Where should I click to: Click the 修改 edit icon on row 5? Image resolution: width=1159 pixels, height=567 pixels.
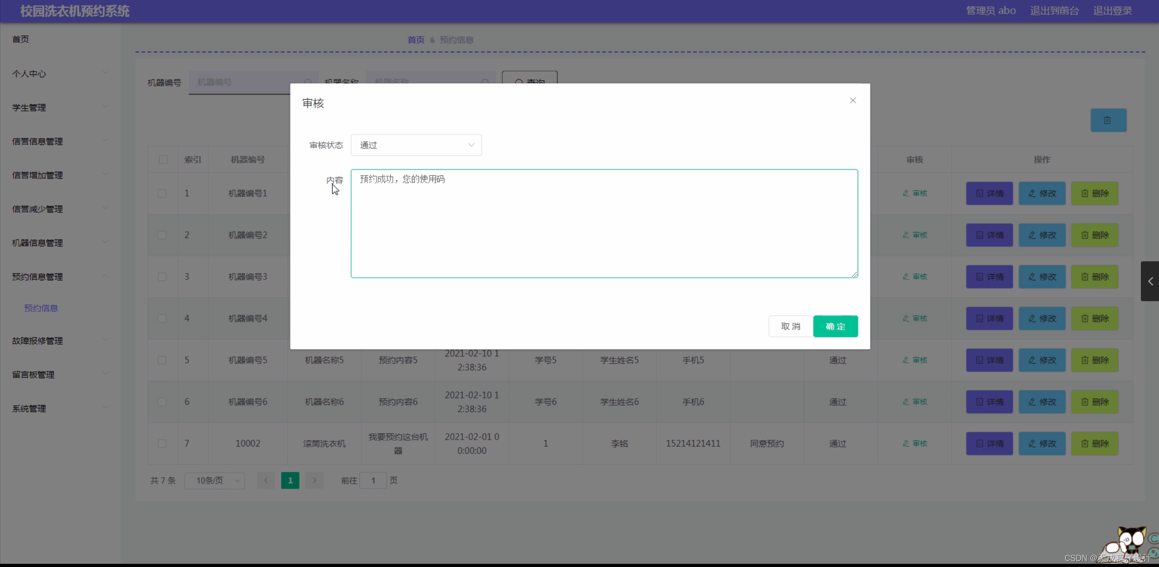click(1041, 360)
